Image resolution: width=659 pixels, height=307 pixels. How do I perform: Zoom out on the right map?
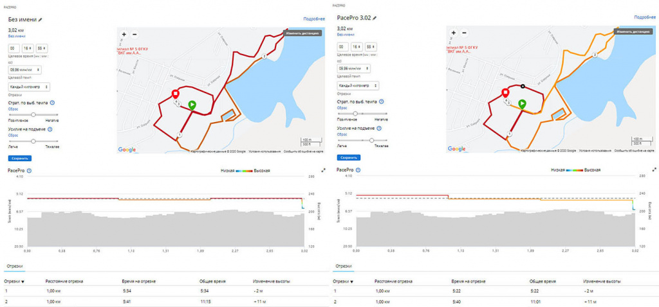[x=464, y=33]
